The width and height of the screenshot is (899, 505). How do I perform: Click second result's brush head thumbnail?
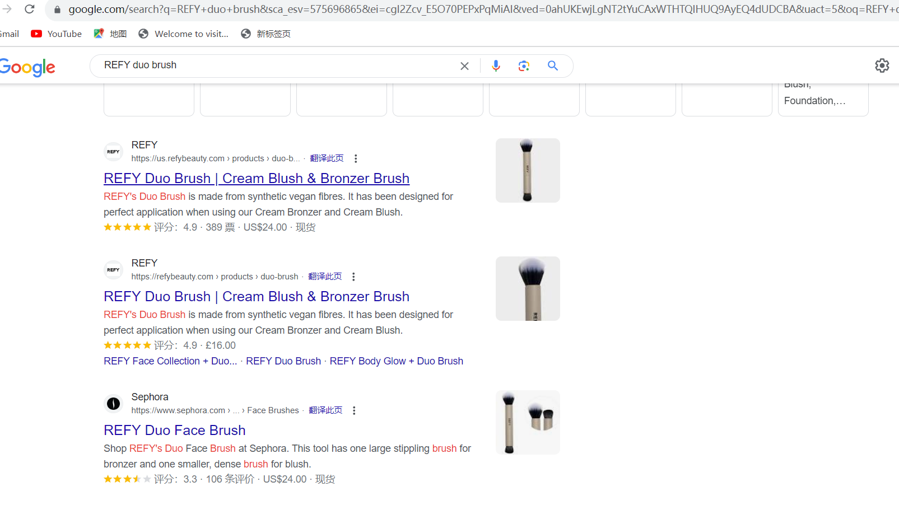(528, 288)
